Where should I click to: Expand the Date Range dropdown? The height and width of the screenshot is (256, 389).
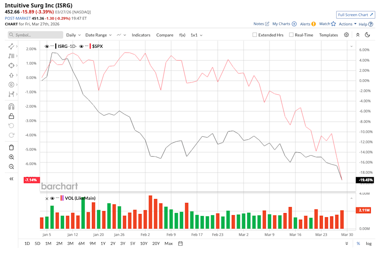[x=99, y=35]
